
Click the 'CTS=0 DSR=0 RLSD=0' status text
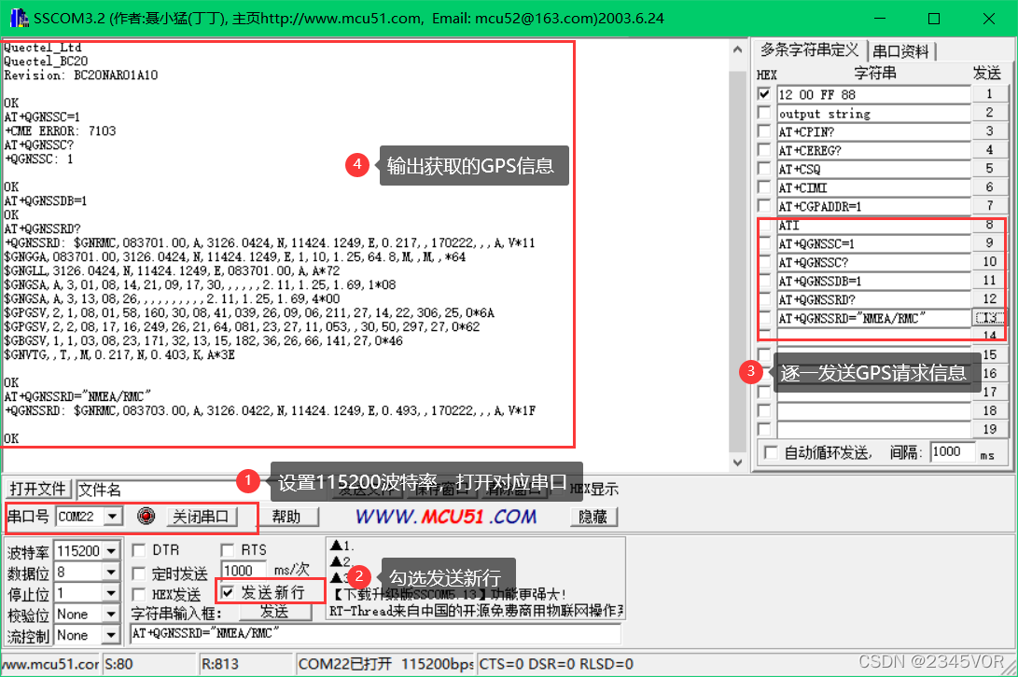[556, 664]
